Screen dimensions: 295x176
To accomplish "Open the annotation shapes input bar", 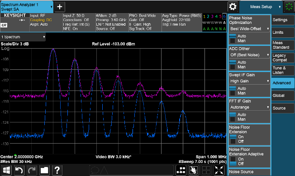I will (x=131, y=171).
